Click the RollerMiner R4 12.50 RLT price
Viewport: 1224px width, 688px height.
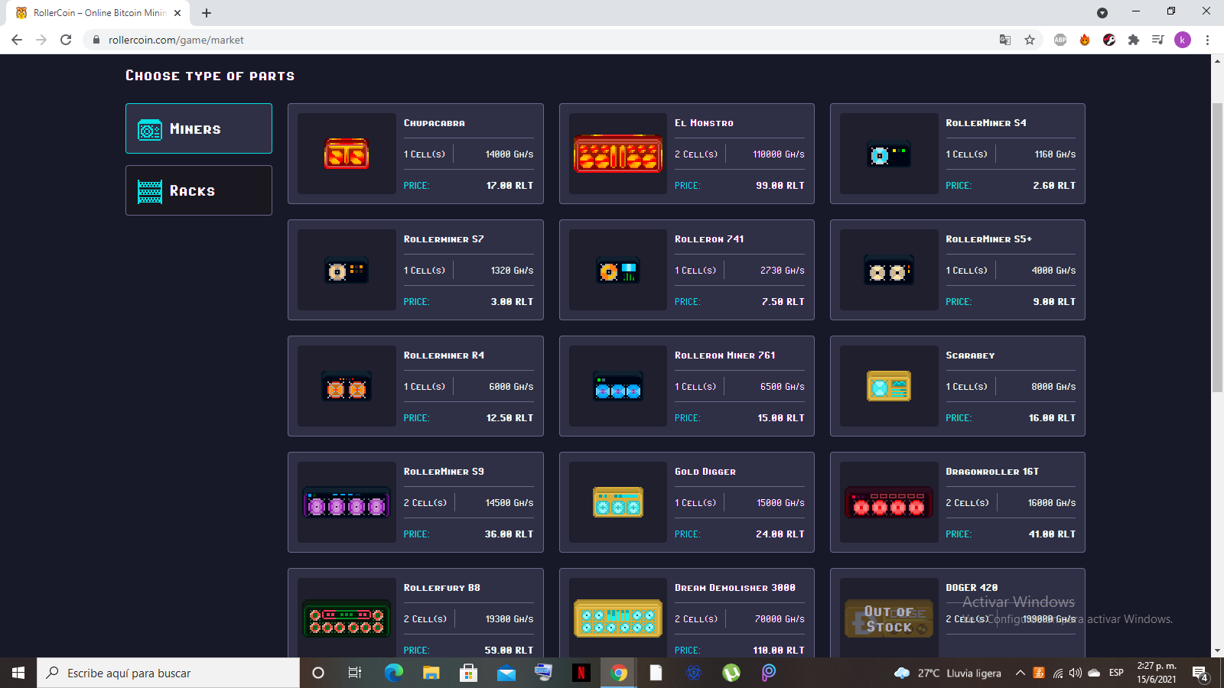509,418
